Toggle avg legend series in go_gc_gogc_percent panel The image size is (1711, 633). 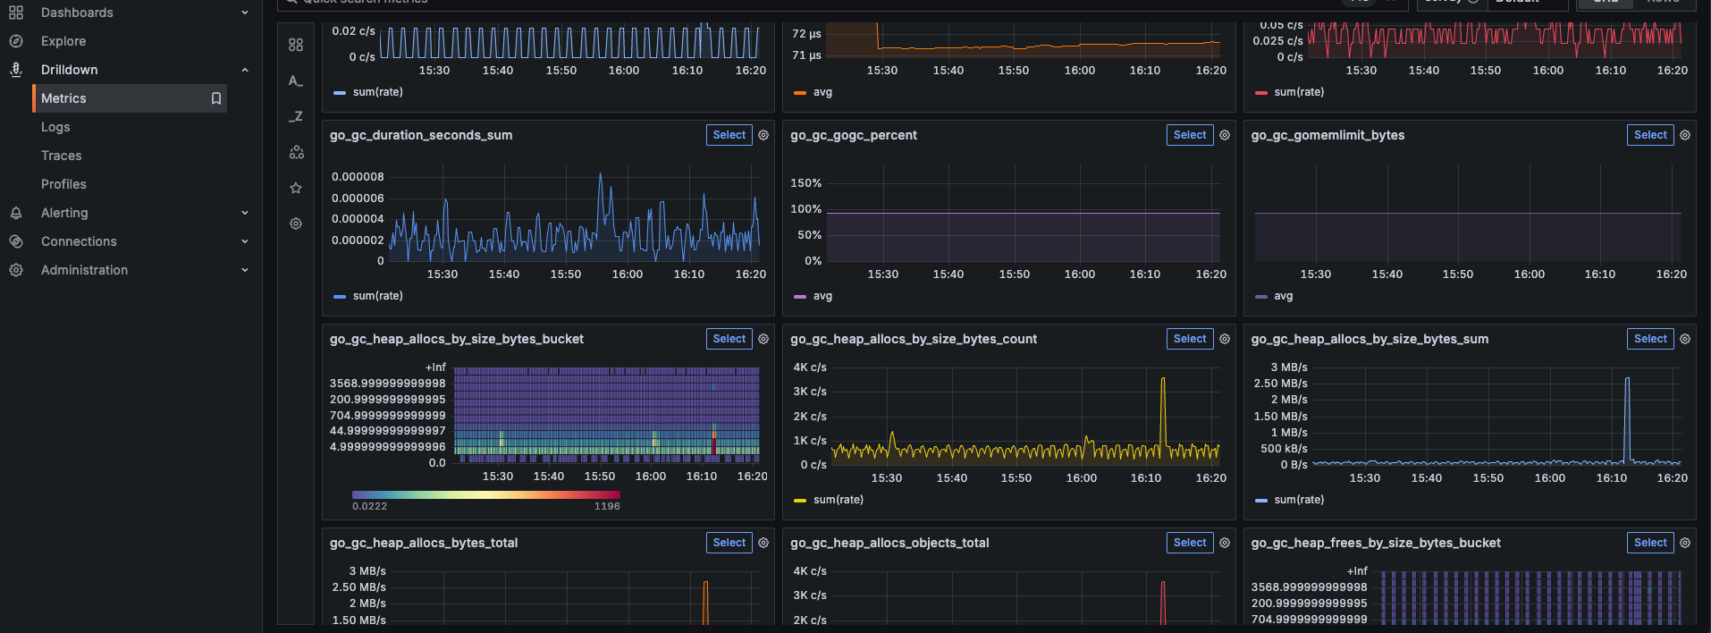click(822, 296)
